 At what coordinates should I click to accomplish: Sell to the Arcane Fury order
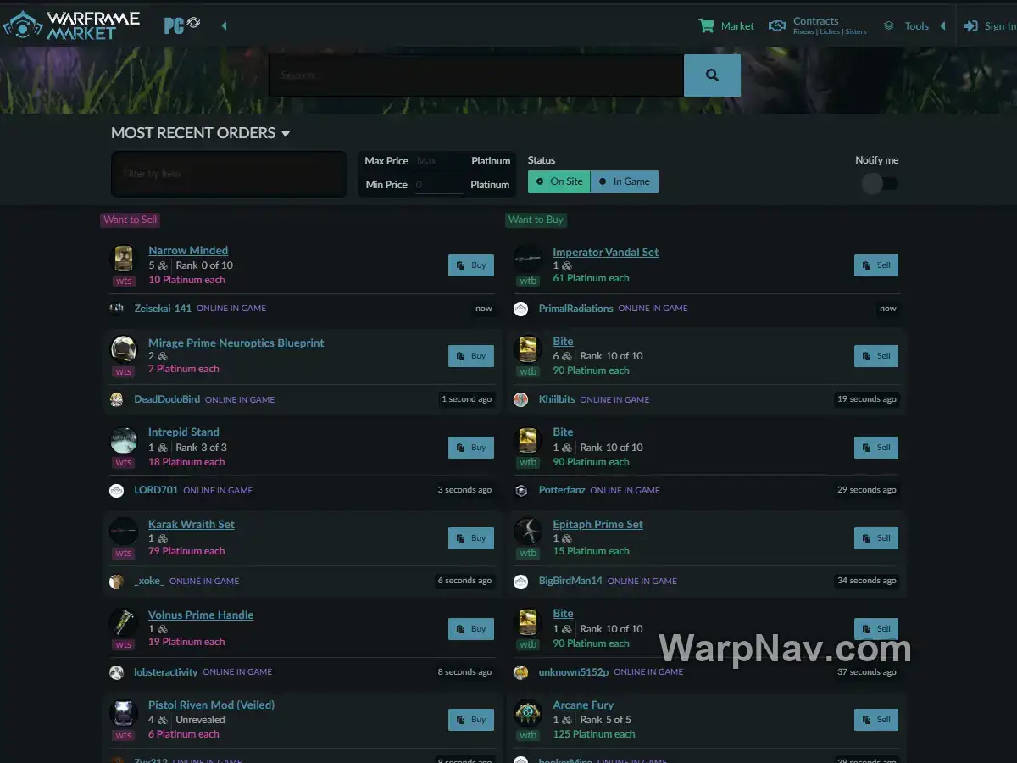[x=876, y=720]
